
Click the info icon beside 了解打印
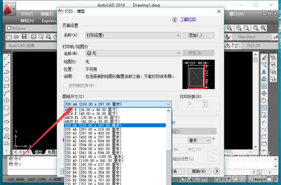175,19
